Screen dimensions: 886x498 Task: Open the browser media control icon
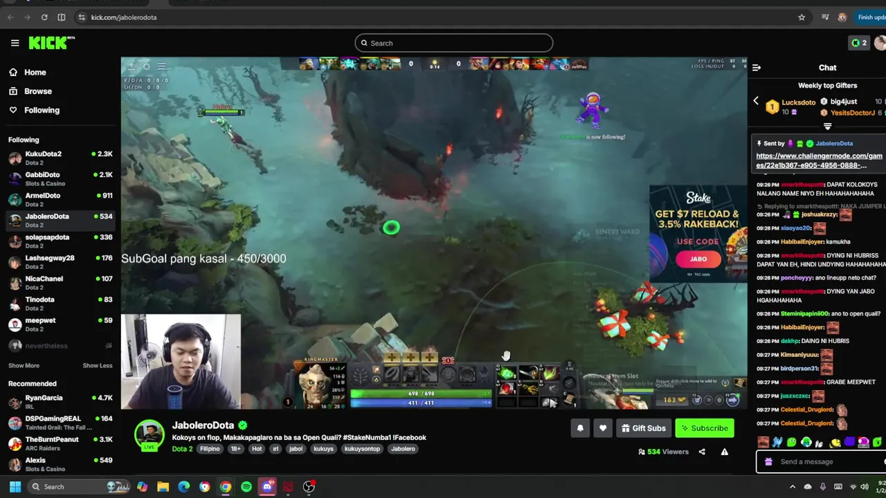tap(825, 17)
